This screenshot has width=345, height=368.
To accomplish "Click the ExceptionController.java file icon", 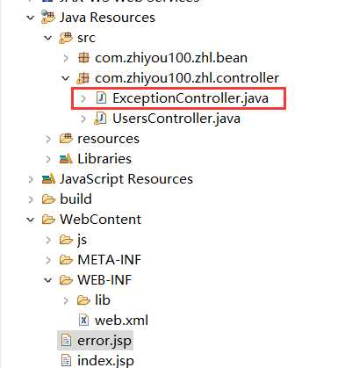I will [101, 98].
